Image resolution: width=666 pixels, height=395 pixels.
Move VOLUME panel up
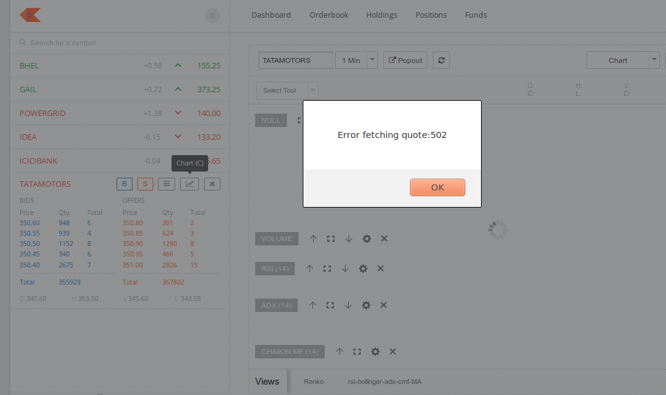pos(313,239)
